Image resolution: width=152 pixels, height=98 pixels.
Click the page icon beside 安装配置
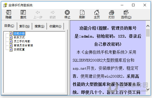[x=11, y=49]
